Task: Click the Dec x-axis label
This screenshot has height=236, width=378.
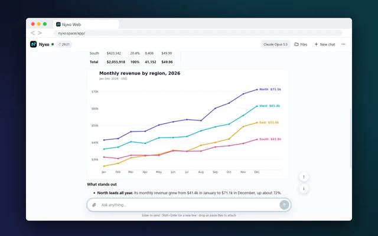Action: click(257, 172)
